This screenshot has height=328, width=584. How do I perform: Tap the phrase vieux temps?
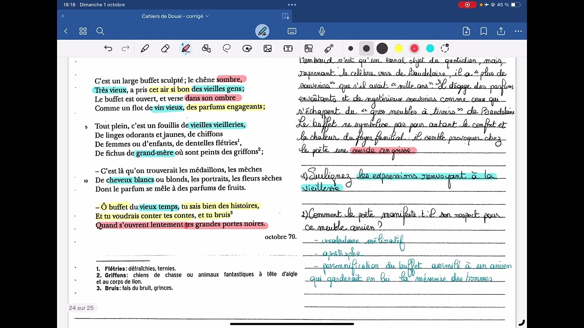159,206
